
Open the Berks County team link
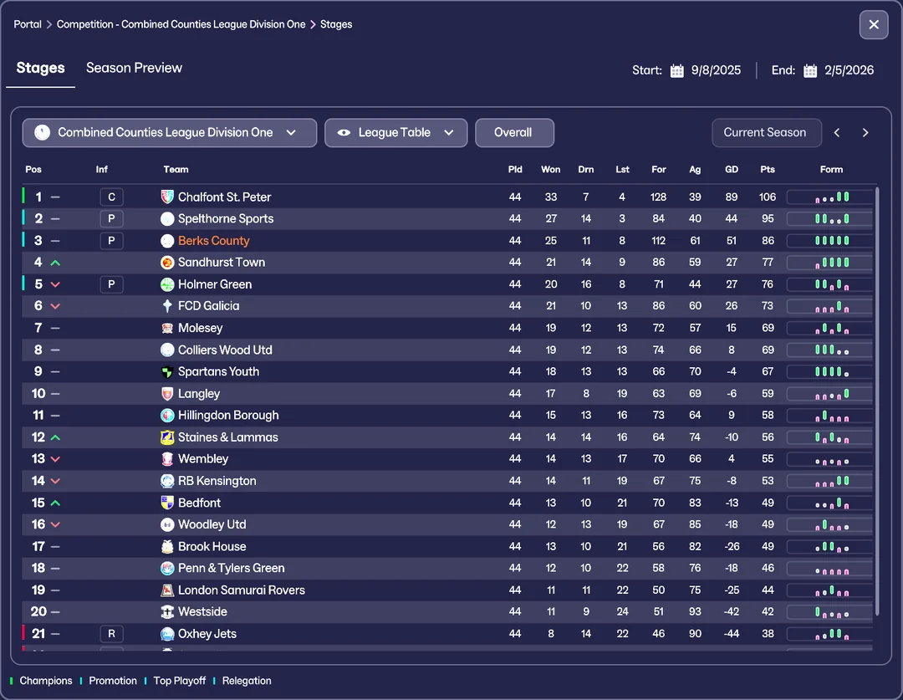tap(213, 241)
